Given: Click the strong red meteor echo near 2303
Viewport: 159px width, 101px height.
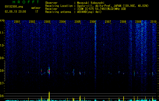Looking at the screenshot, I should pyautogui.click(x=49, y=71).
